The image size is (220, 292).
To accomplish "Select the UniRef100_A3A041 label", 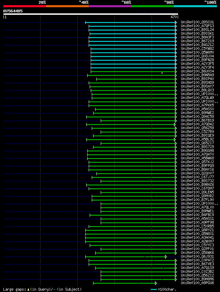I will (197, 238).
